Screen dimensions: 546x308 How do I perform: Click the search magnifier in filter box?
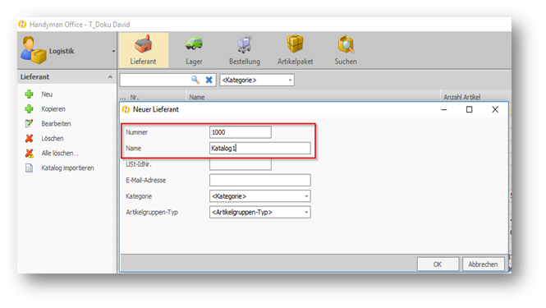click(195, 80)
